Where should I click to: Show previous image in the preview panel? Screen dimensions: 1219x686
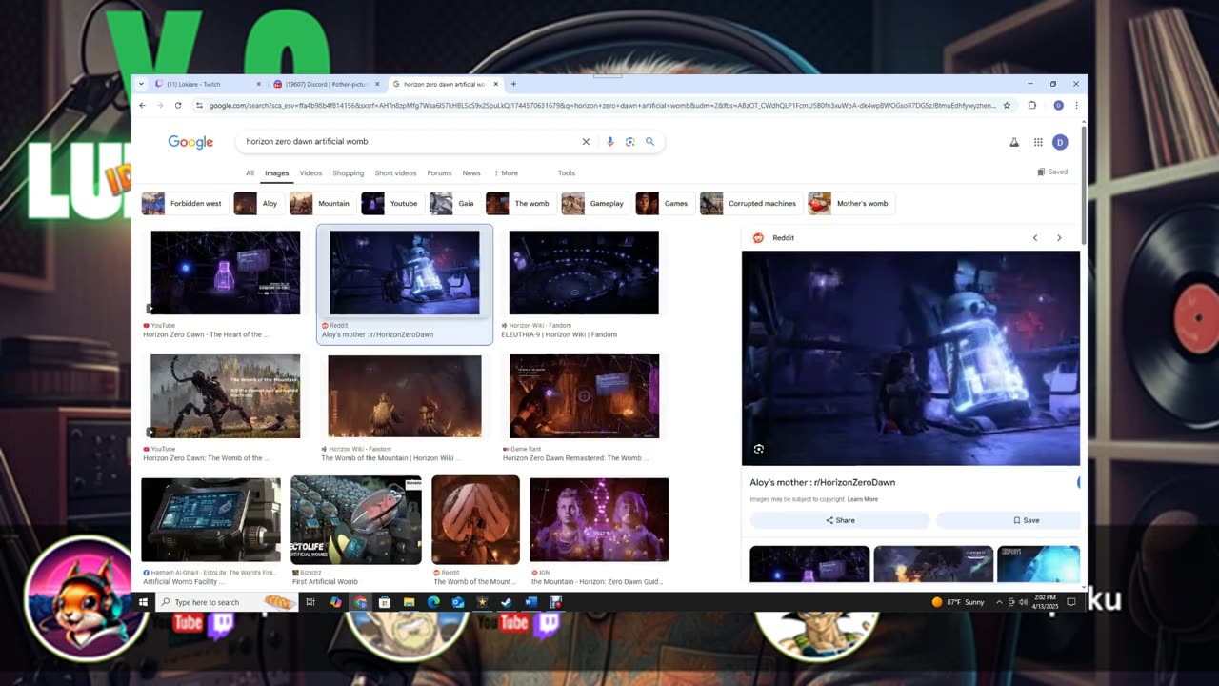[x=1035, y=238]
